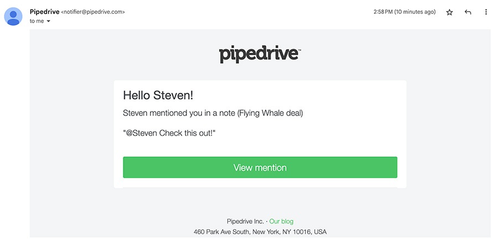
Task: Click the sender profile avatar
Action: tap(13, 17)
